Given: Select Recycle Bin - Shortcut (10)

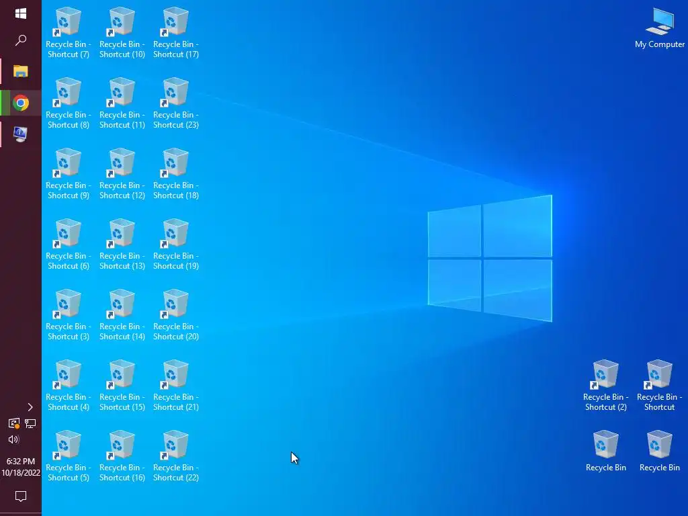Looking at the screenshot, I should click(122, 33).
